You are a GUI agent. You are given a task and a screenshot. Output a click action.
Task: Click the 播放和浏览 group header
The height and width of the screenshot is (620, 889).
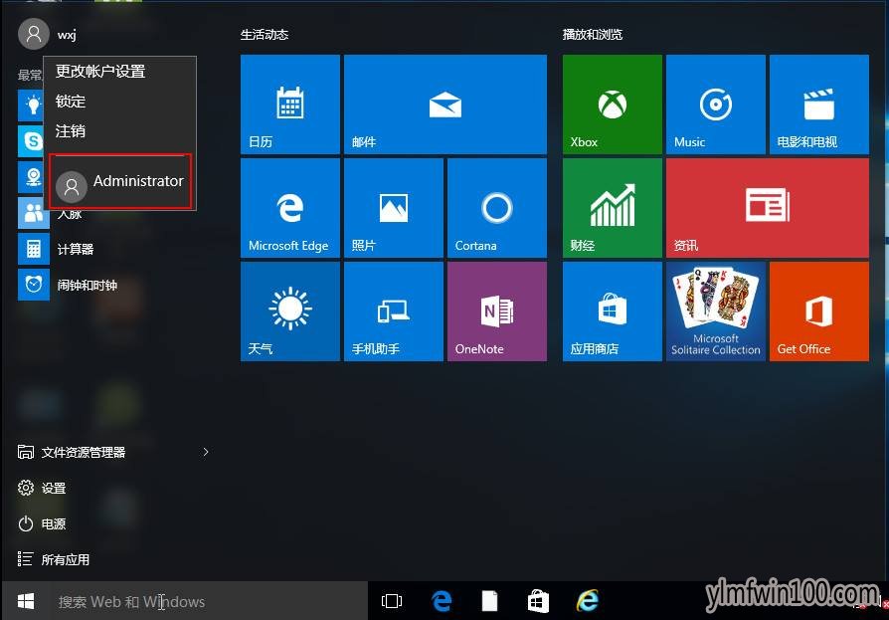pyautogui.click(x=593, y=35)
